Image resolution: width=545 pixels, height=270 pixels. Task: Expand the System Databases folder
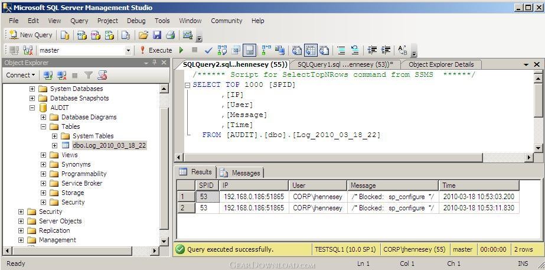32,89
